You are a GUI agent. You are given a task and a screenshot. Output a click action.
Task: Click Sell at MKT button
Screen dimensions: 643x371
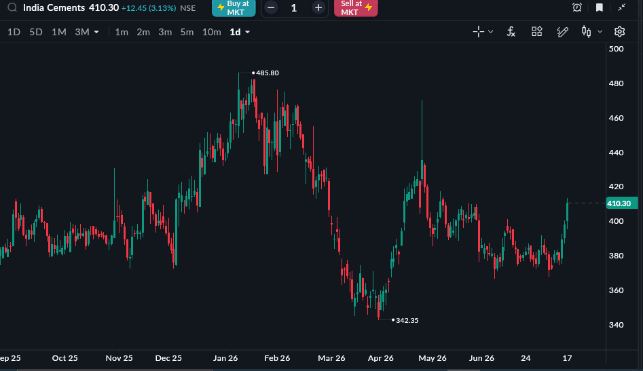[356, 7]
